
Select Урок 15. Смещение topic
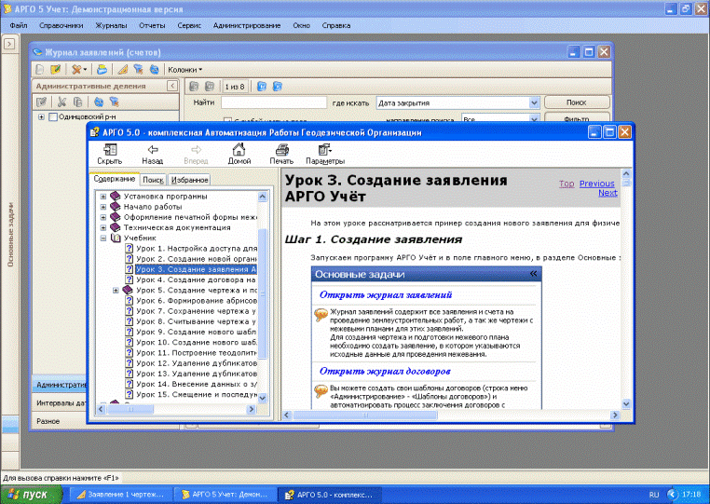[x=197, y=394]
